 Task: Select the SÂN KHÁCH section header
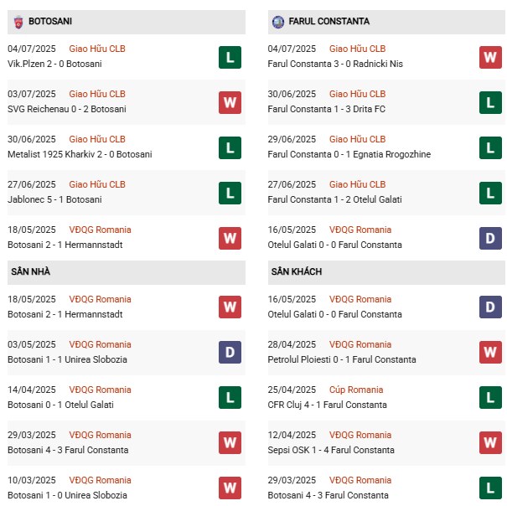(297, 271)
